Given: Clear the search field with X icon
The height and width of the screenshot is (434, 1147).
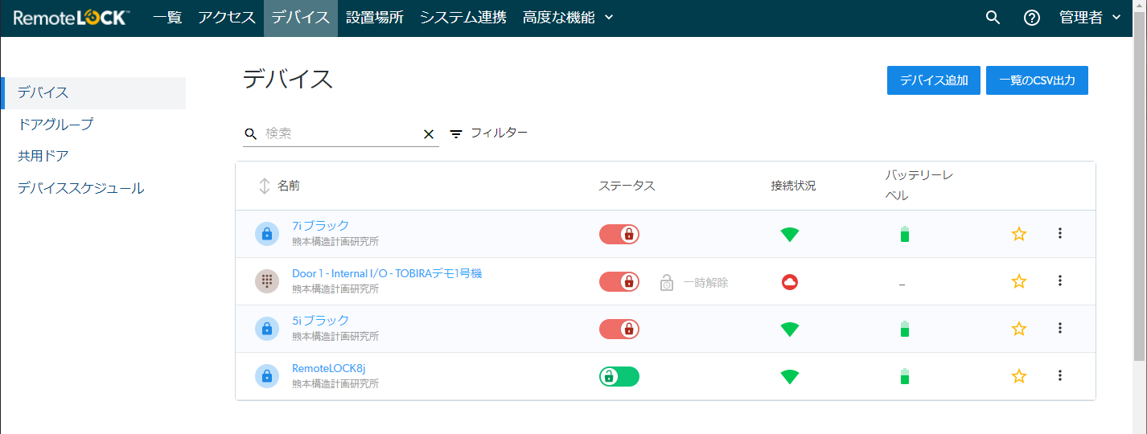Looking at the screenshot, I should coord(429,134).
